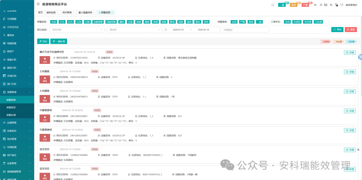Open the theme shirt icon

point(342,5)
